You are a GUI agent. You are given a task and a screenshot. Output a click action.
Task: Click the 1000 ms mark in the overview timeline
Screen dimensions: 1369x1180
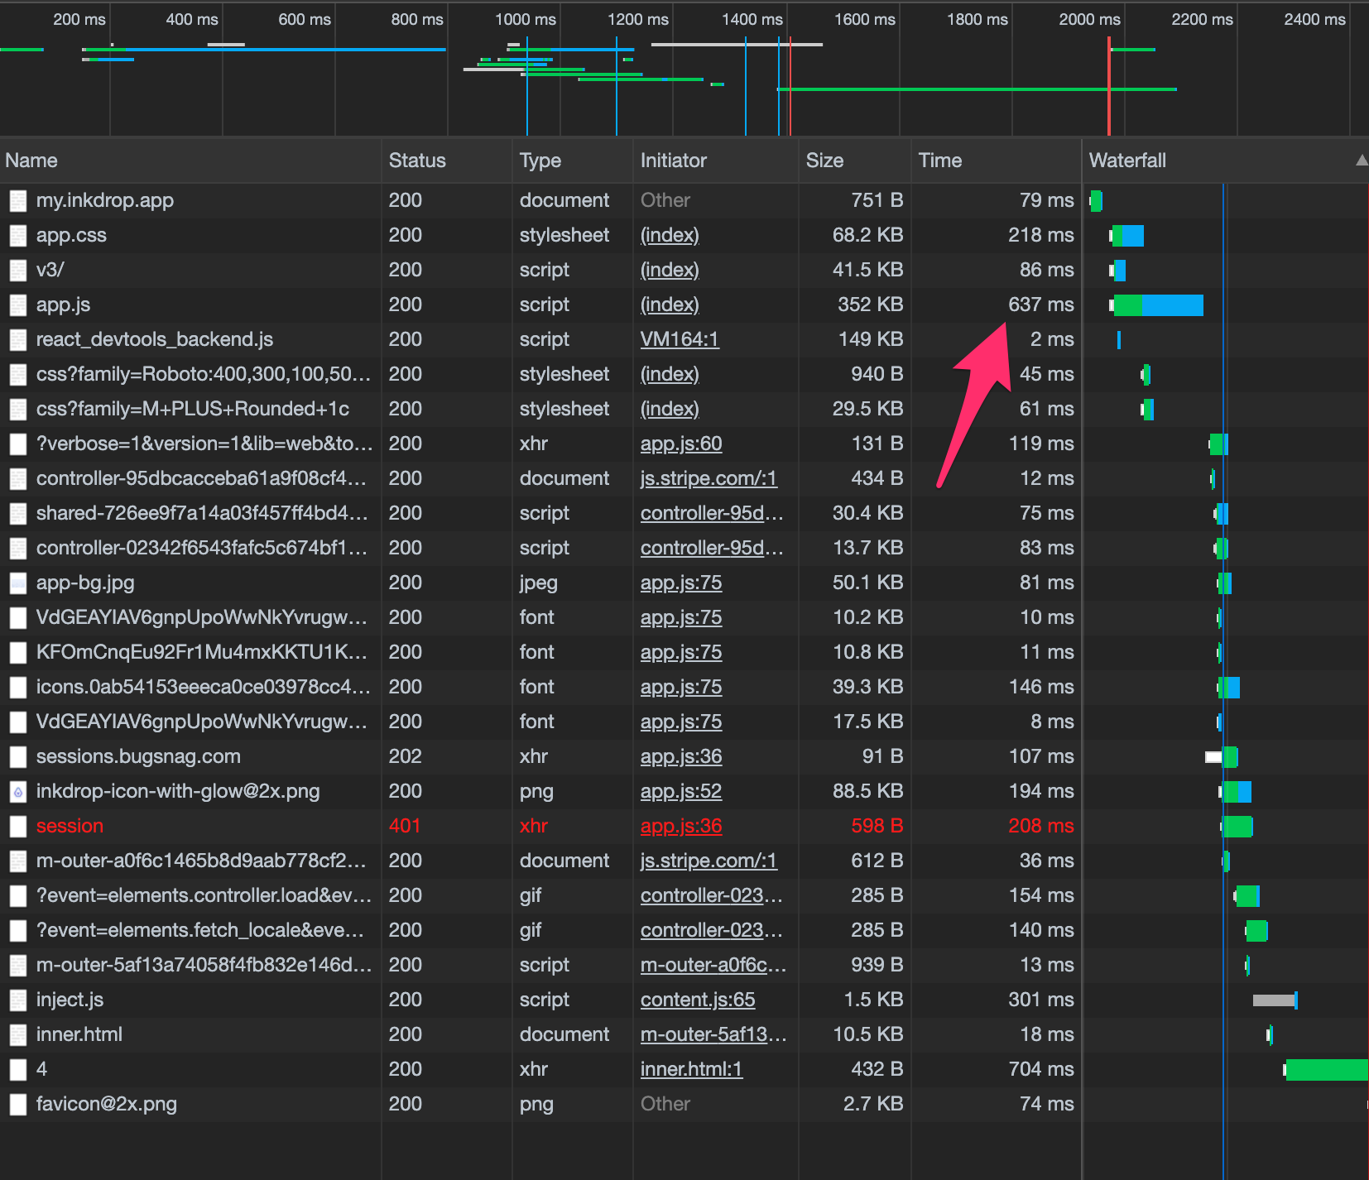526,20
